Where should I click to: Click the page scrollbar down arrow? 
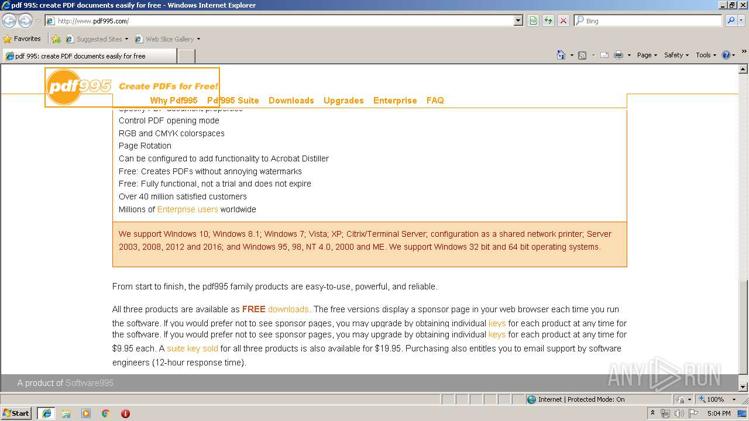743,387
